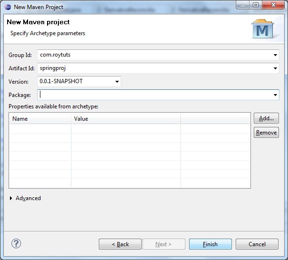Click the Eclipse icon in the title bar
The image size is (288, 260).
coord(8,7)
